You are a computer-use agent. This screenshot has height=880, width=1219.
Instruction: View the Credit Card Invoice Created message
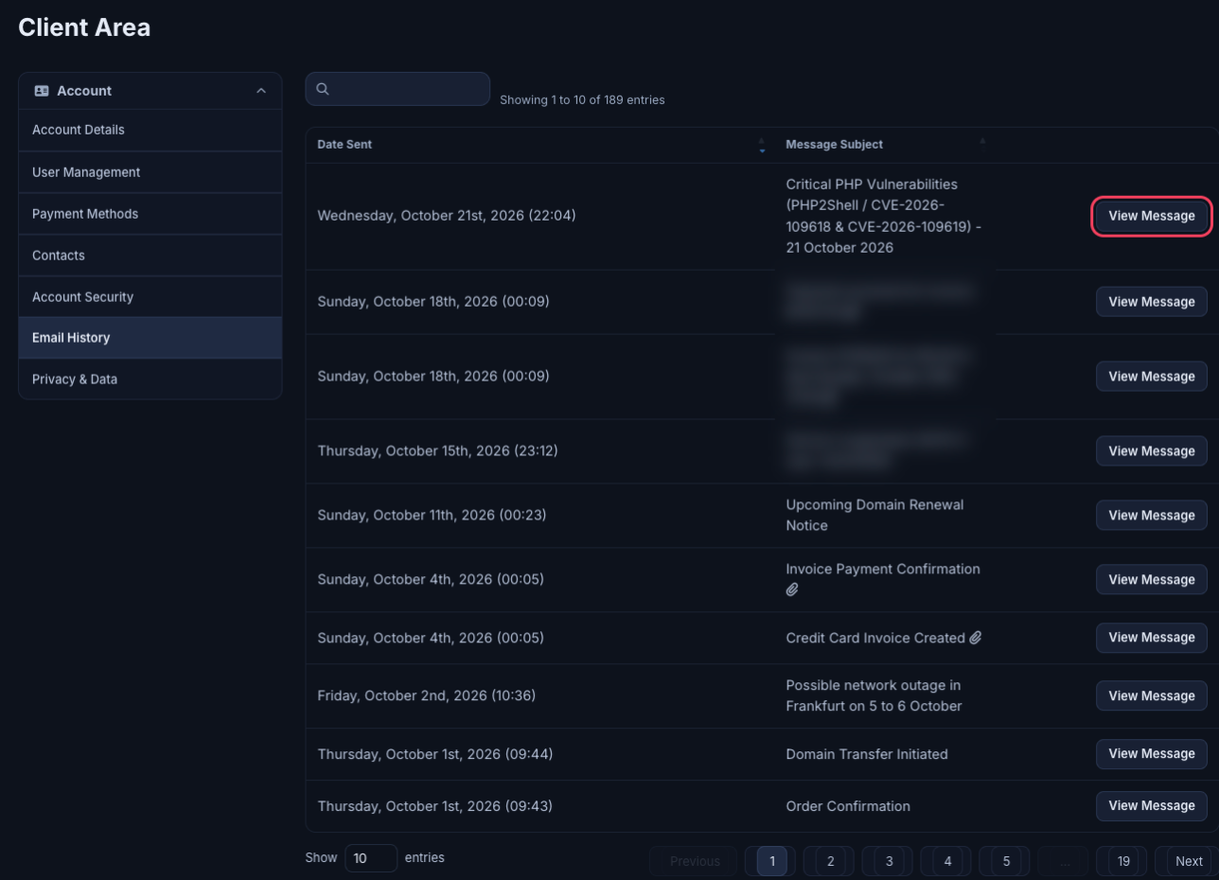[x=1152, y=638]
